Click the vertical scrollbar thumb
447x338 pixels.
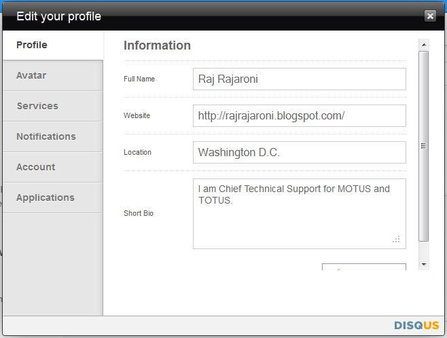424,146
